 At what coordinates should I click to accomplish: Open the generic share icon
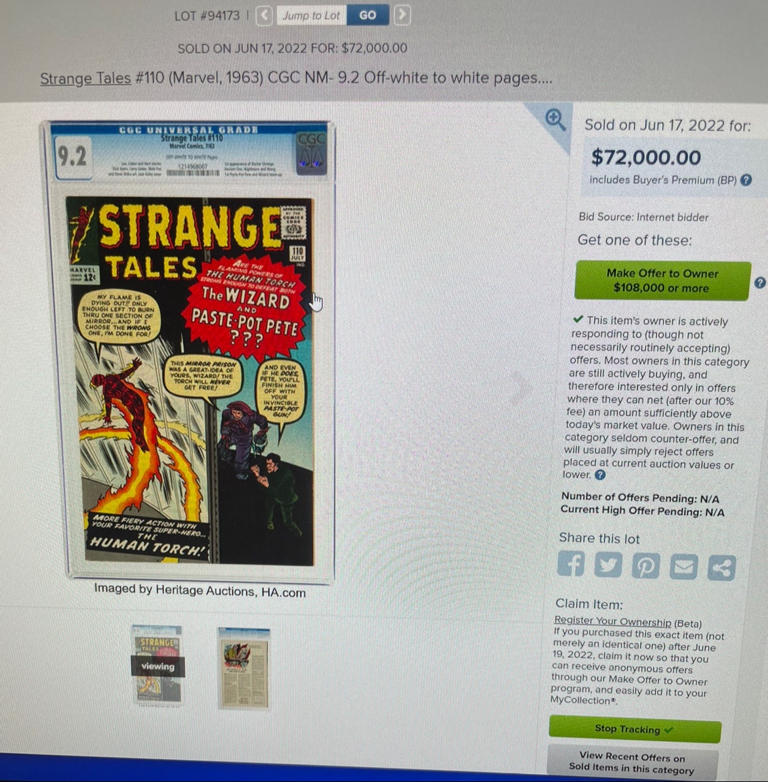721,568
